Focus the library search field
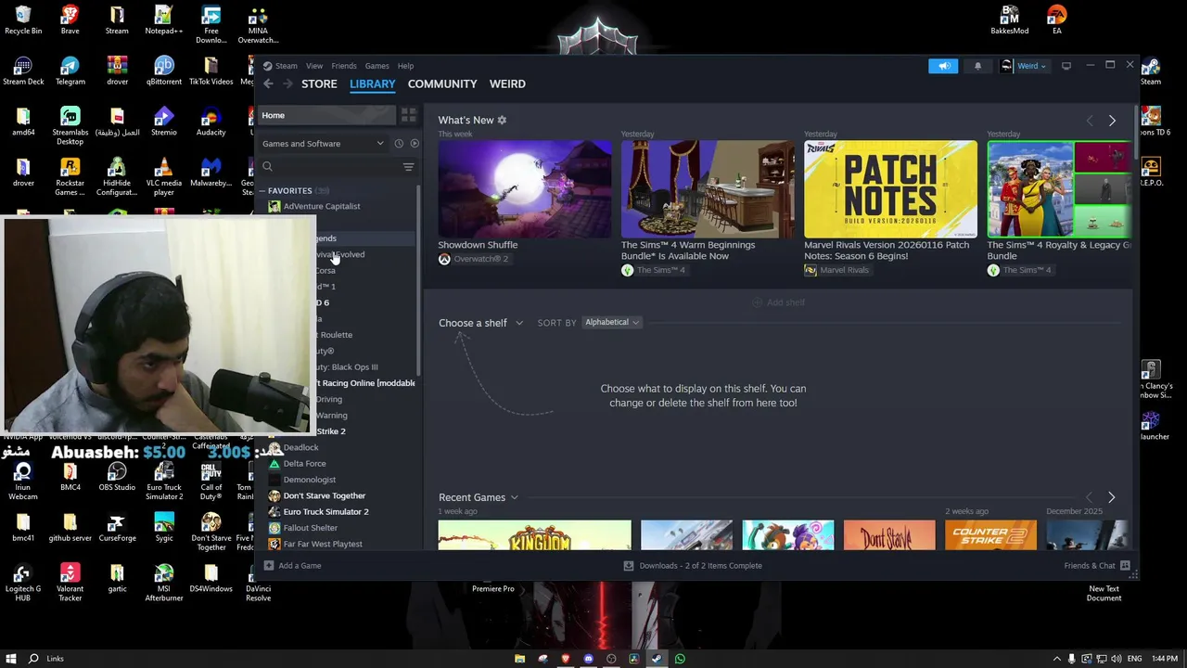 330,167
